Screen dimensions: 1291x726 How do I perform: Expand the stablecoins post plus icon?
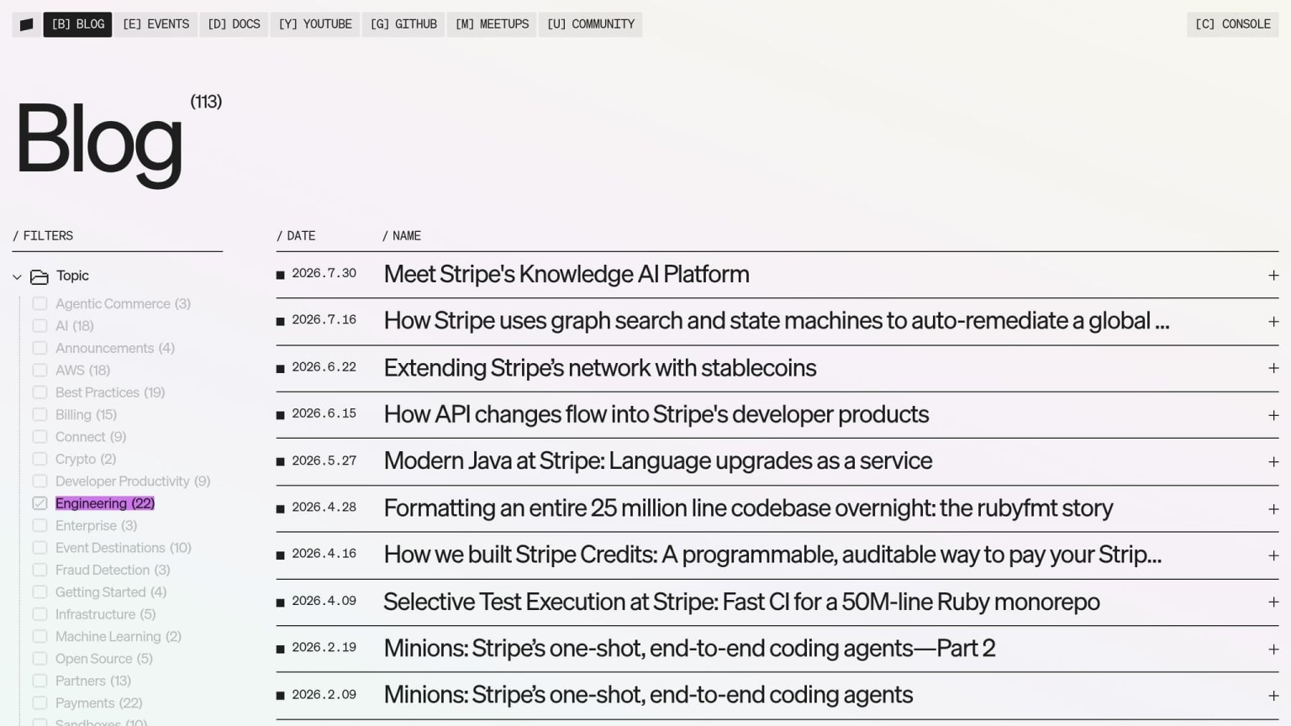[x=1273, y=368]
